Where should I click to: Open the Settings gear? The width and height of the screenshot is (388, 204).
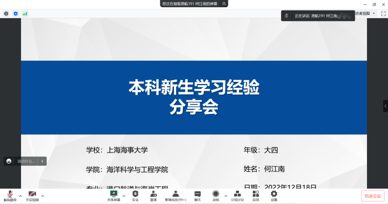tap(274, 196)
